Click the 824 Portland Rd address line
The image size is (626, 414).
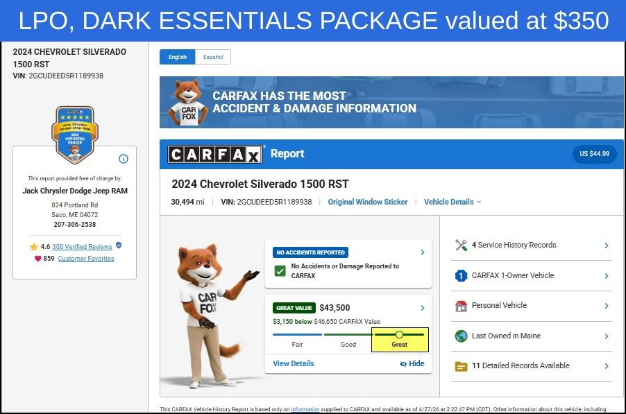click(75, 205)
